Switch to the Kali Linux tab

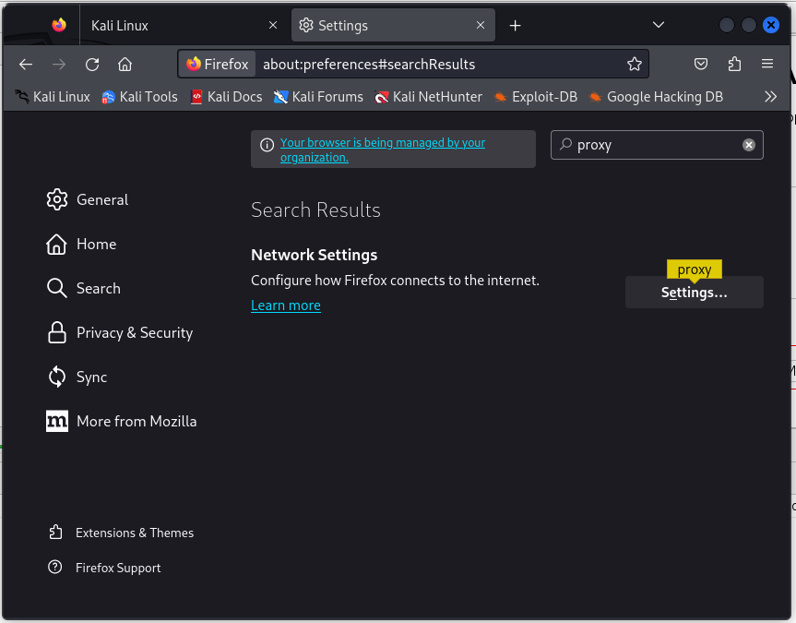tap(185, 26)
